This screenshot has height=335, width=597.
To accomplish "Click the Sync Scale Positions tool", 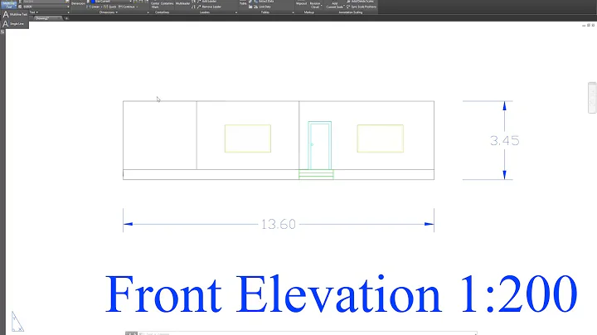I will tap(362, 7).
